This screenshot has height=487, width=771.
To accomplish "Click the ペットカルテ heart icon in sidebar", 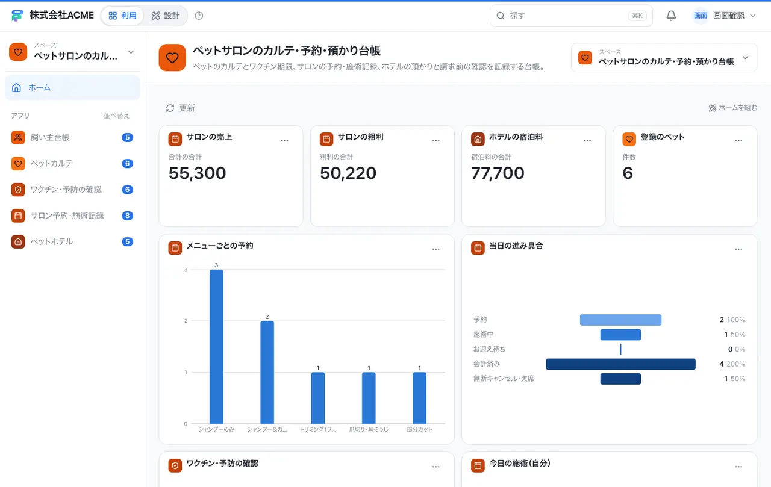I will tap(18, 163).
